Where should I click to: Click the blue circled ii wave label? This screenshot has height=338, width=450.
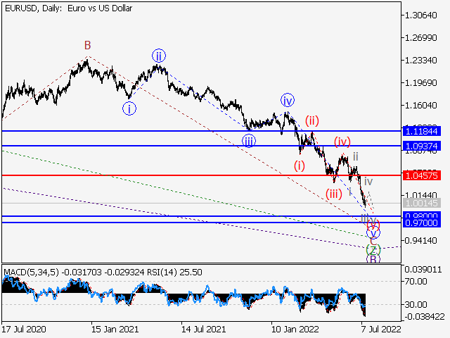[x=159, y=56]
